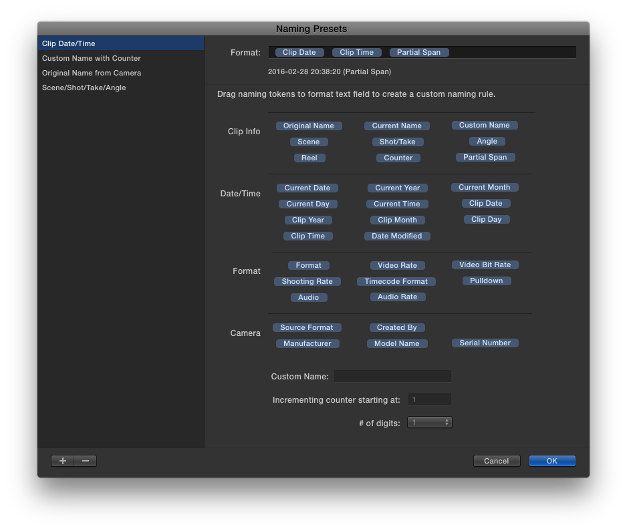Click the plus button to add preset
The image size is (627, 531).
pos(63,461)
